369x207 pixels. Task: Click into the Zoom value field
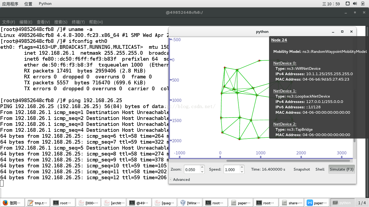[x=192, y=170]
